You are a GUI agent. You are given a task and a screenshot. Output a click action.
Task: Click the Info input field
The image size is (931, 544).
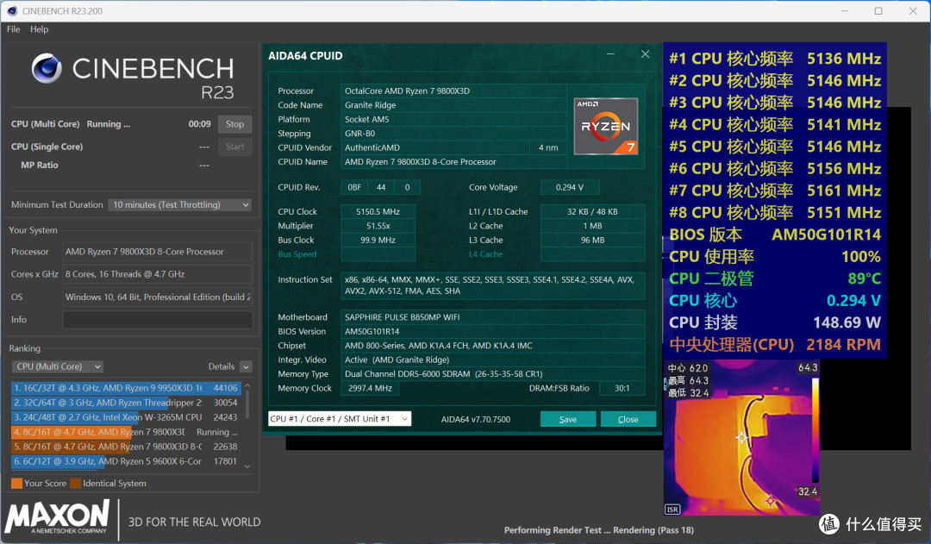158,320
